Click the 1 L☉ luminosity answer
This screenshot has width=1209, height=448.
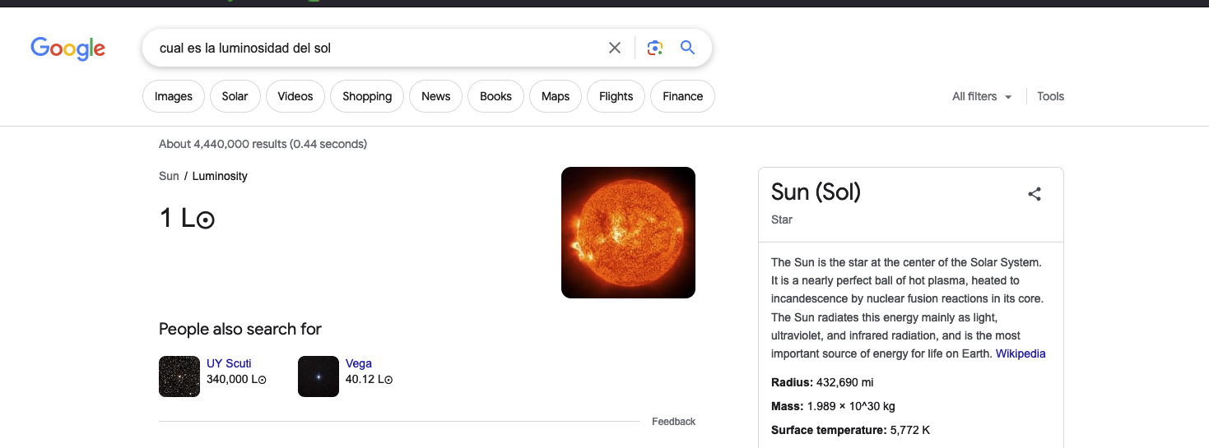click(187, 218)
